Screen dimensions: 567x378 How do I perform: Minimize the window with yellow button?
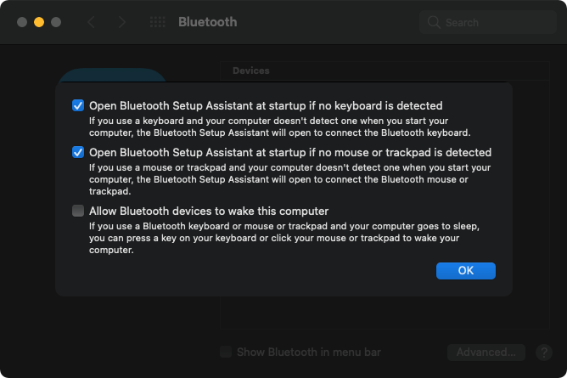pyautogui.click(x=38, y=22)
